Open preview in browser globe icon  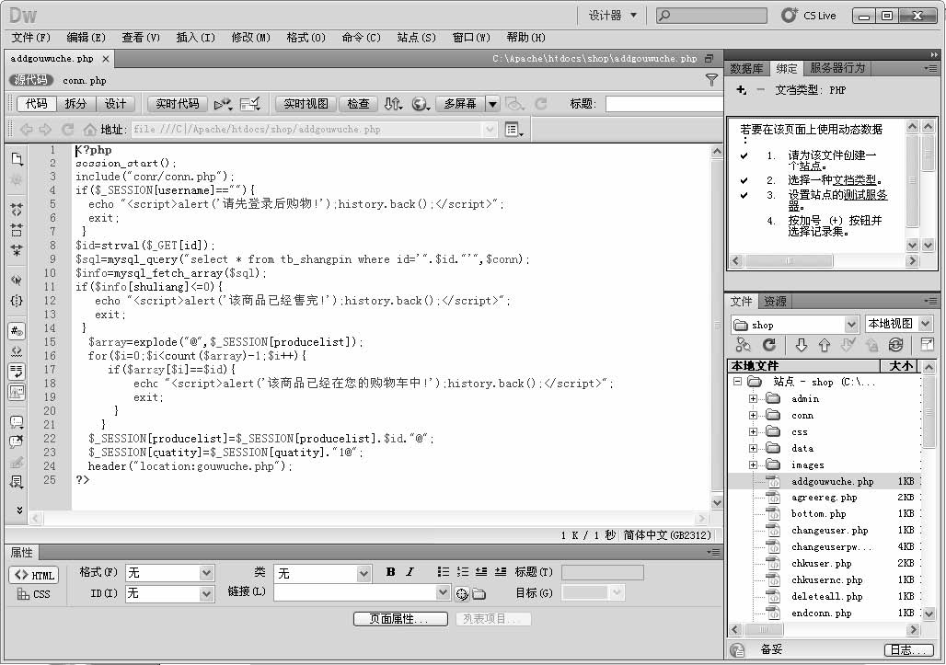pos(420,104)
